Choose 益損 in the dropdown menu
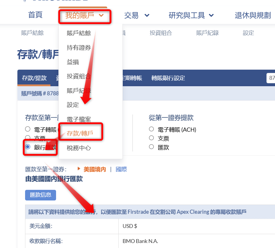275x248 pixels. tap(73, 62)
